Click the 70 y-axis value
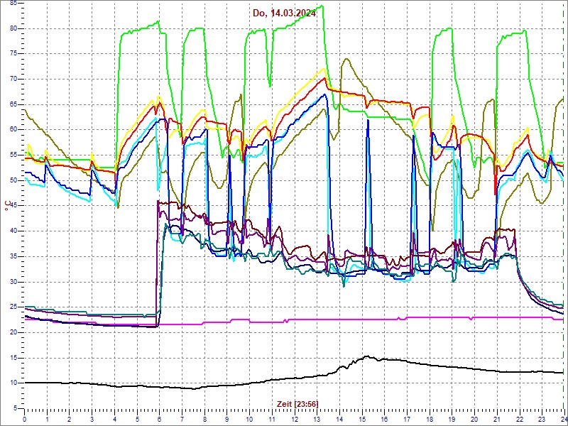Viewport: 568px width, 426px height. (x=13, y=80)
